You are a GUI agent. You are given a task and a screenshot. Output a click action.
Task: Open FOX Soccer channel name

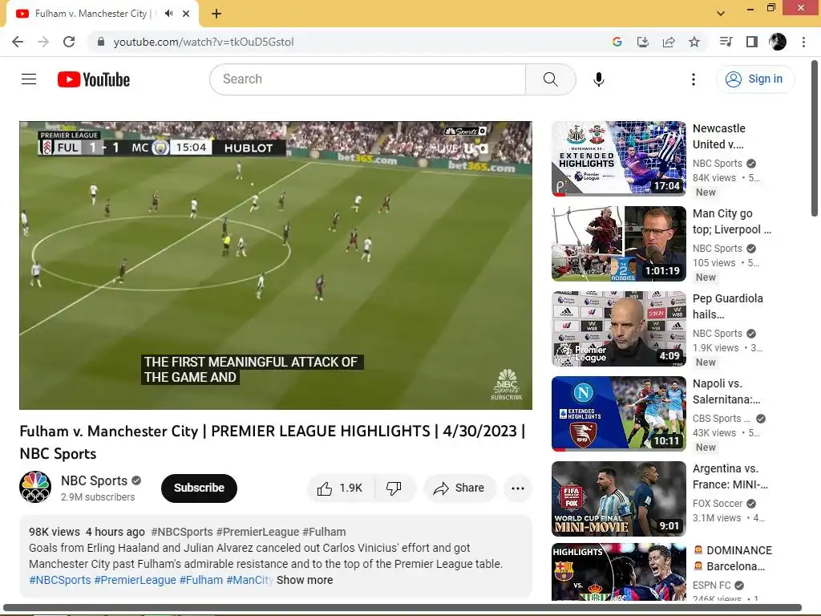pyautogui.click(x=718, y=504)
